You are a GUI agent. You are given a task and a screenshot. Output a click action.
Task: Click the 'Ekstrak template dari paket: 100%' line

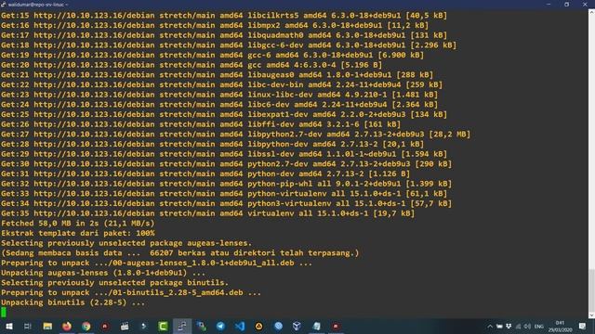78,233
